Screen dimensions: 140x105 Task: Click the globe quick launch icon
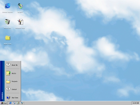click(22, 103)
